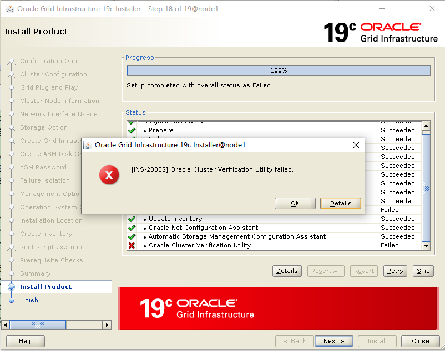Screen dimensions: 445x351
Task: Select the ASM Password step
Action: (43, 167)
